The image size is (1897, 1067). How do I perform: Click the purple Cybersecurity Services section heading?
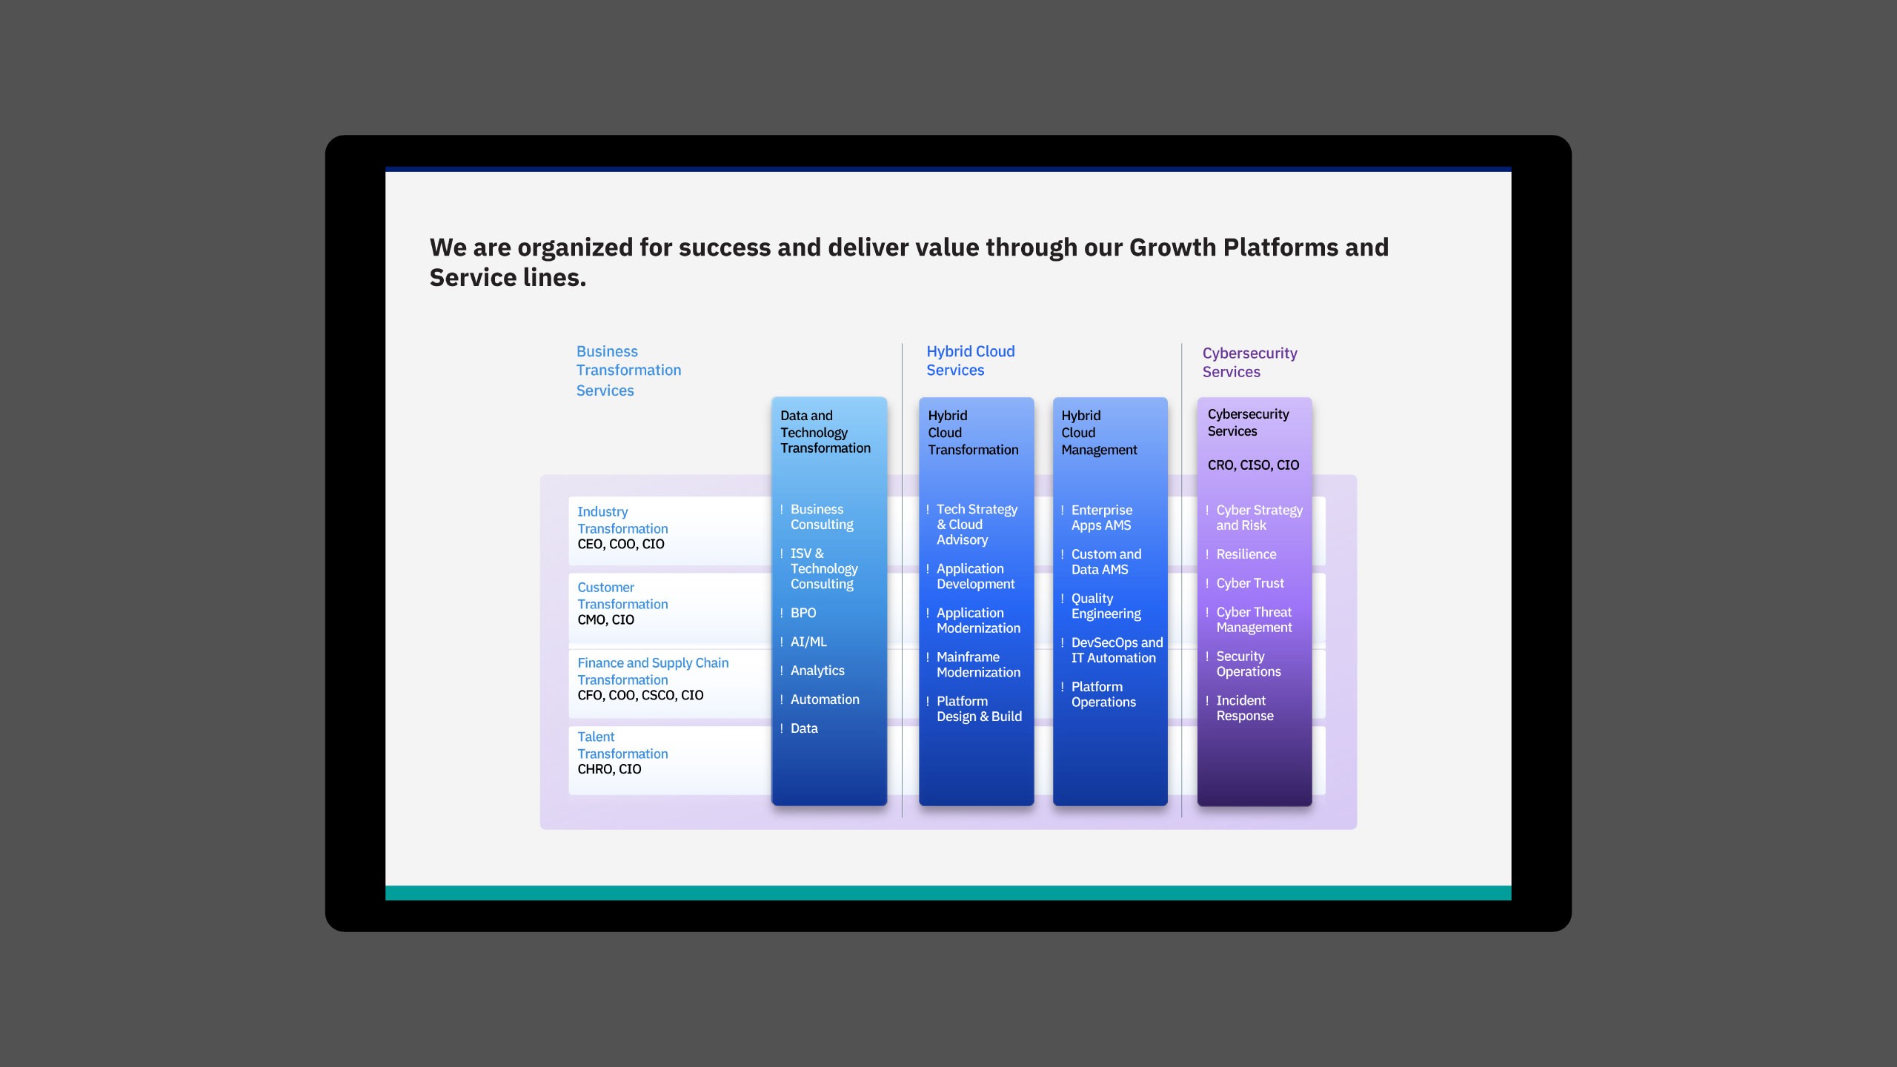1249,362
